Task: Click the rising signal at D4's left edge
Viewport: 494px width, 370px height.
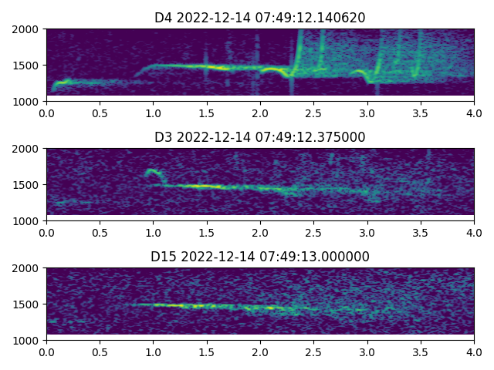Action: [56, 85]
